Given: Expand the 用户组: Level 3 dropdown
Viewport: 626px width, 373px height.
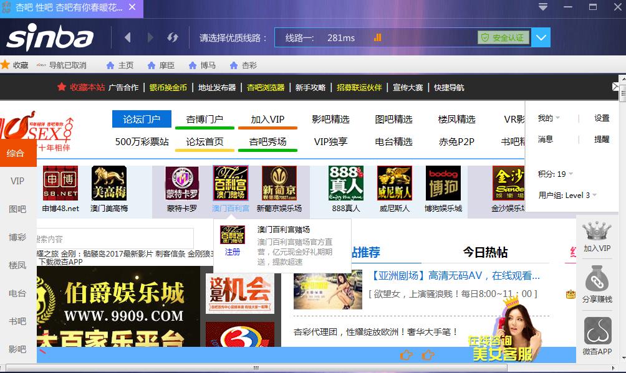Looking at the screenshot, I should (567, 195).
